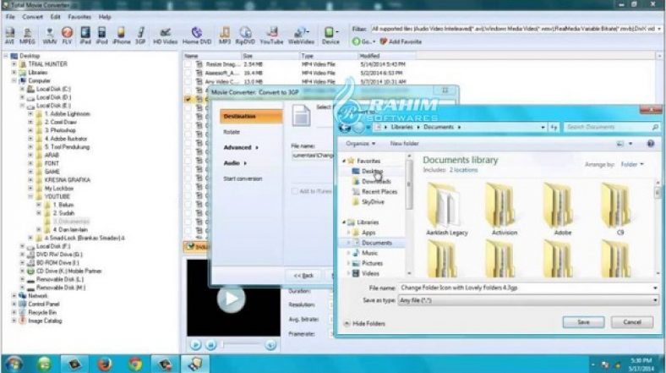This screenshot has width=666, height=373.
Task: Play the video preview with large play button
Action: (231, 299)
